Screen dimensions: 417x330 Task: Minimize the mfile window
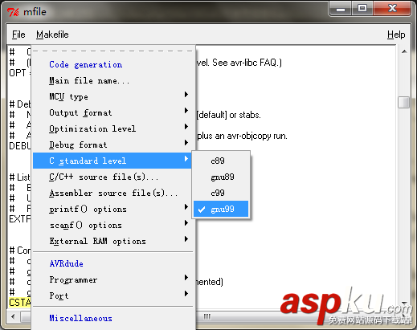[341, 9]
